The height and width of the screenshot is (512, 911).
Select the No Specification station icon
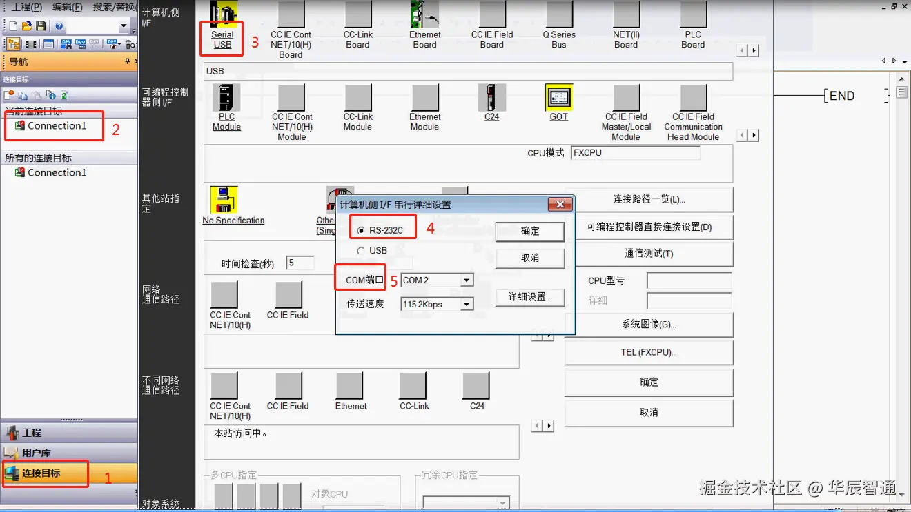click(224, 200)
